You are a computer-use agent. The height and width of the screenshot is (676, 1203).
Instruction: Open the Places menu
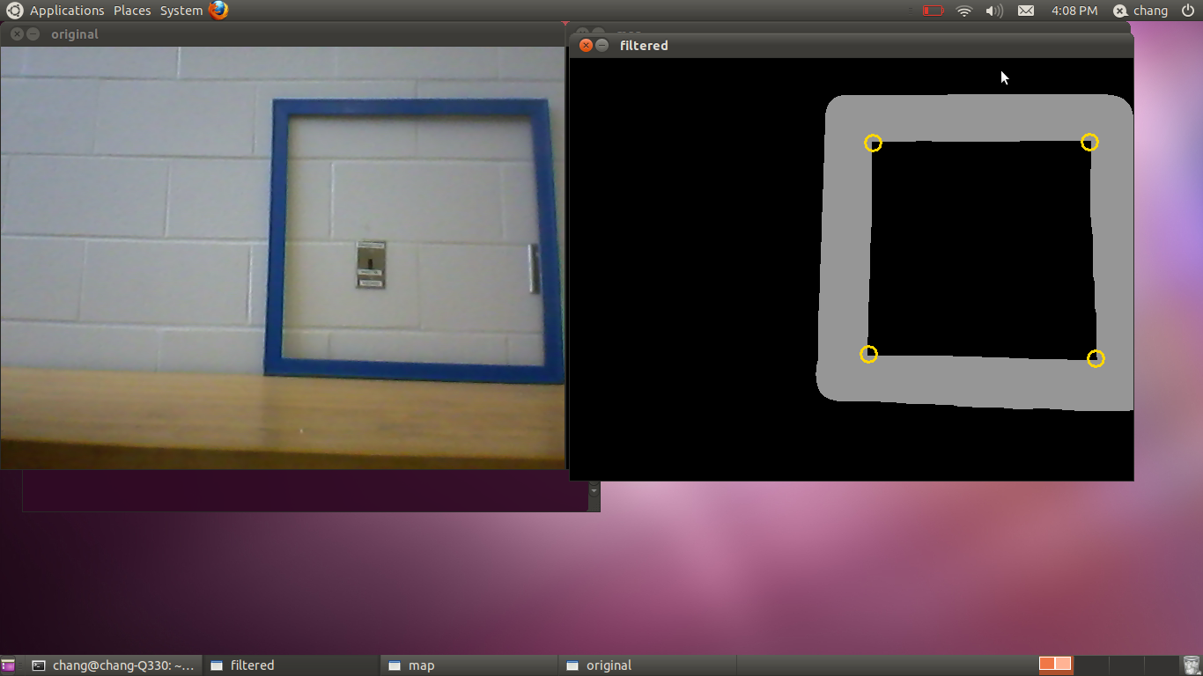(x=132, y=11)
